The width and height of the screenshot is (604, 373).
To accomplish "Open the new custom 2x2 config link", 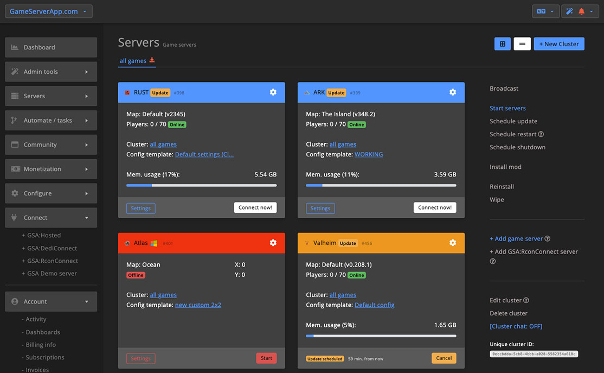I will (198, 305).
